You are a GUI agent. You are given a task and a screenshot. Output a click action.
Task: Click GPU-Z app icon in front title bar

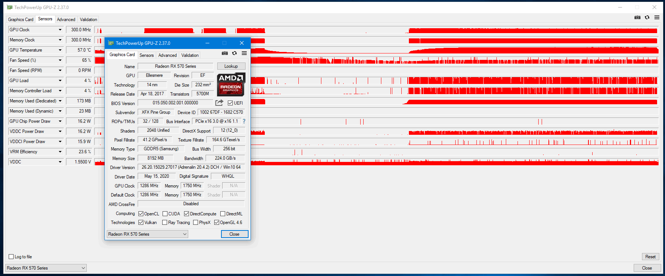[111, 43]
